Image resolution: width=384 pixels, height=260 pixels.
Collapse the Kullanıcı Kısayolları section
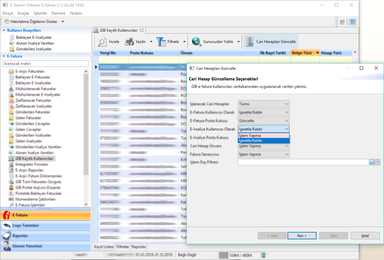coord(4,30)
